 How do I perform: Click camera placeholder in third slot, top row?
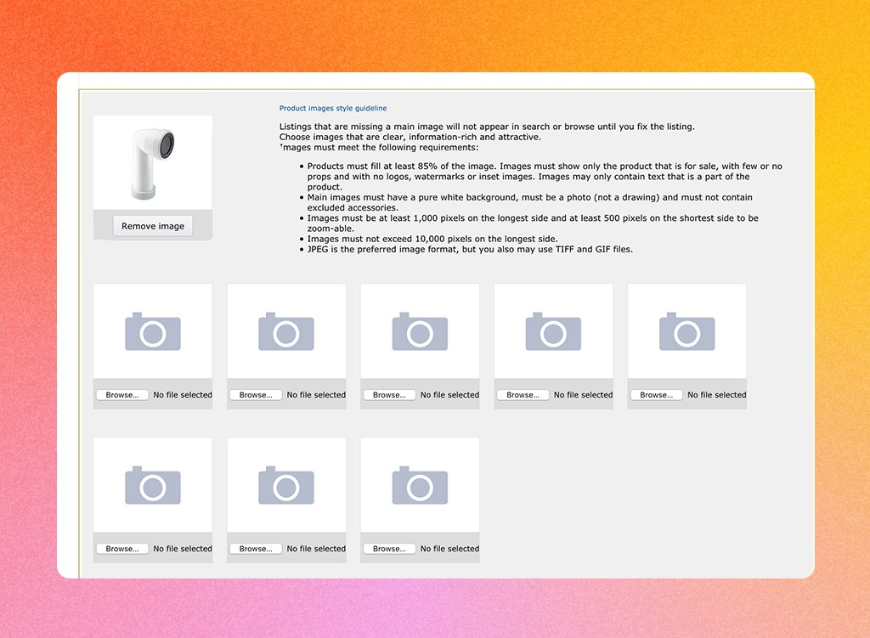point(420,331)
